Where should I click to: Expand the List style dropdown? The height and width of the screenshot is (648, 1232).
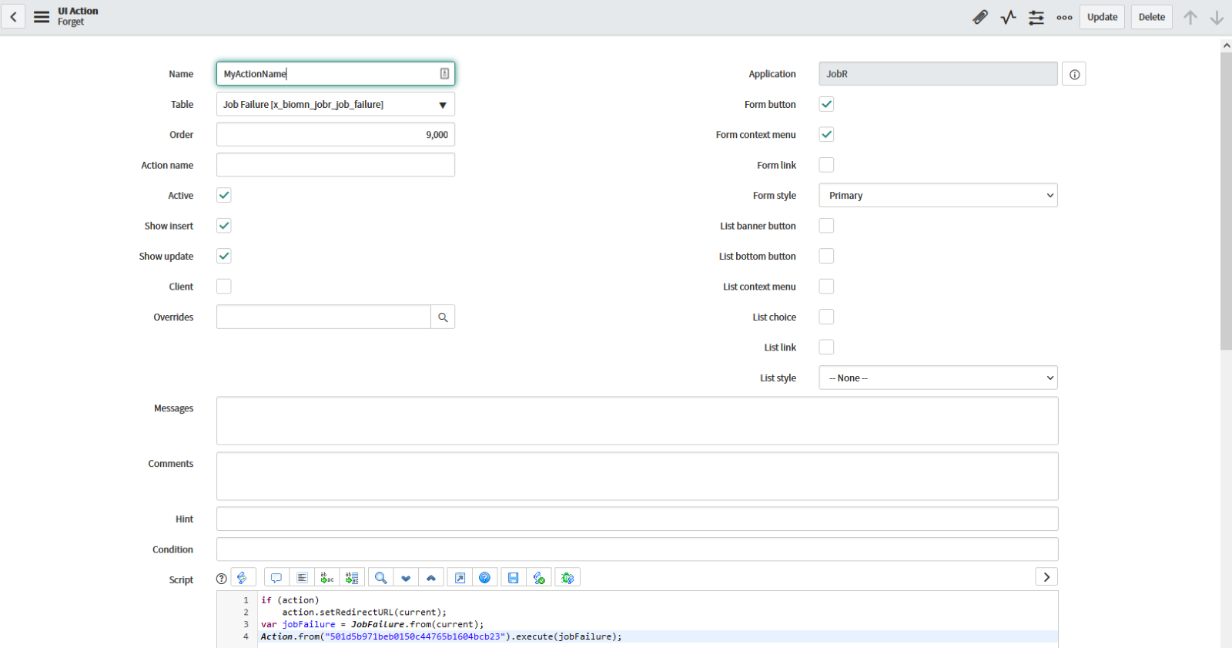point(938,378)
